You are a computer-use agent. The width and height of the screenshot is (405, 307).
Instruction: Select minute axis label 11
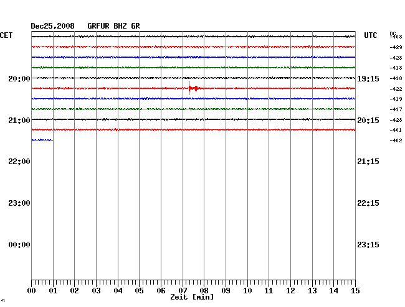pos(269,291)
